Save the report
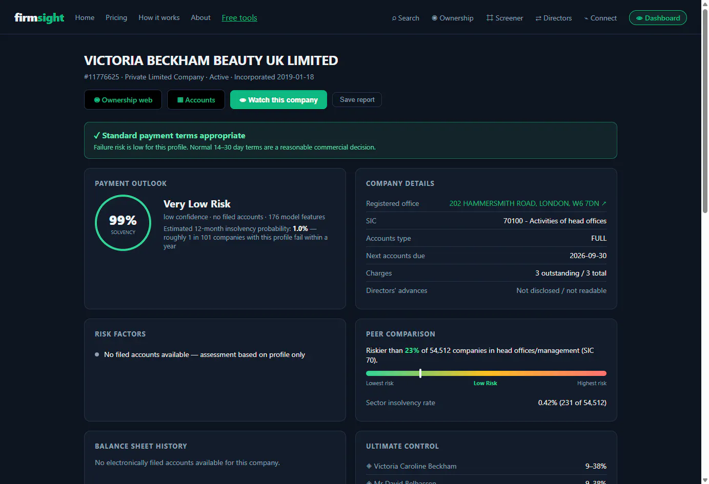 [x=357, y=100]
